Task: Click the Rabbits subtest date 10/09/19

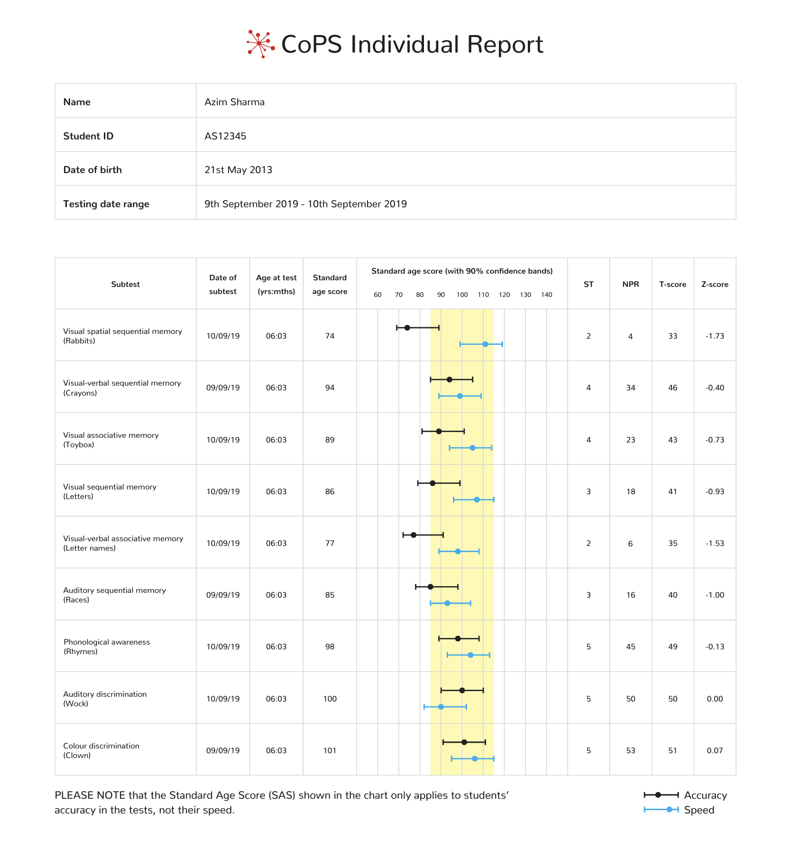Action: pos(223,336)
